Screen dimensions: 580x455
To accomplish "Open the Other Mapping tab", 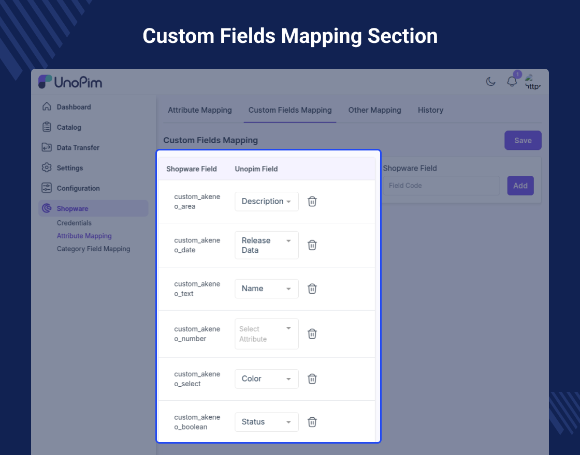I will tap(375, 110).
